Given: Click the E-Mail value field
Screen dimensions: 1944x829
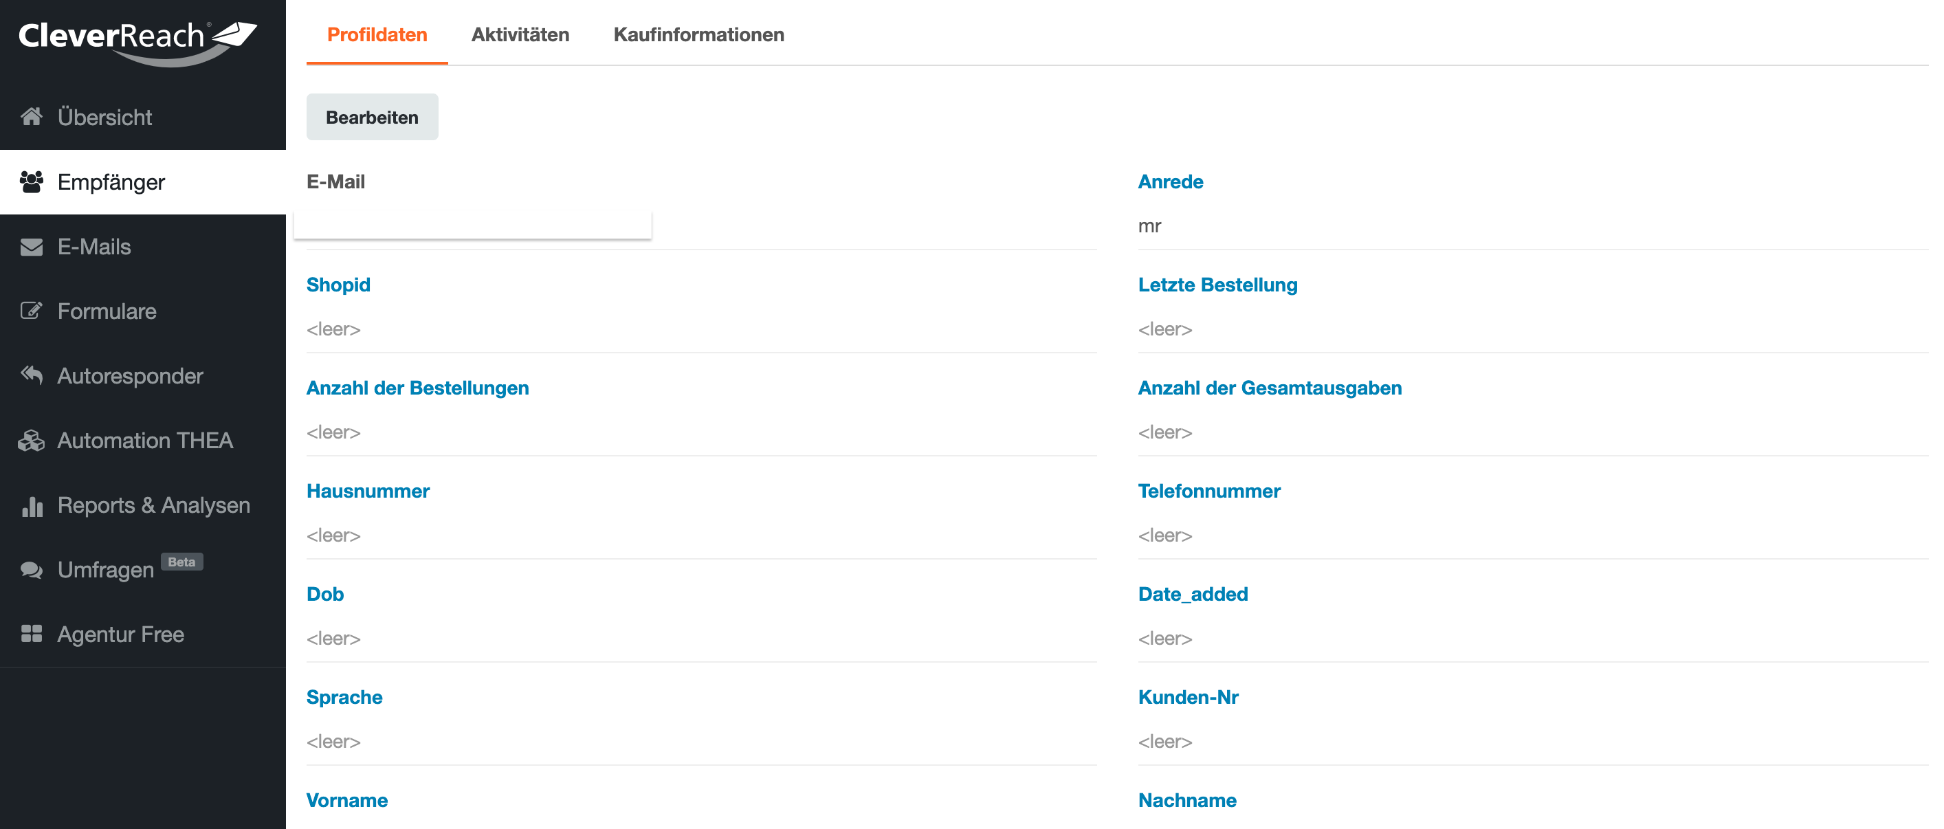Looking at the screenshot, I should click(x=473, y=225).
